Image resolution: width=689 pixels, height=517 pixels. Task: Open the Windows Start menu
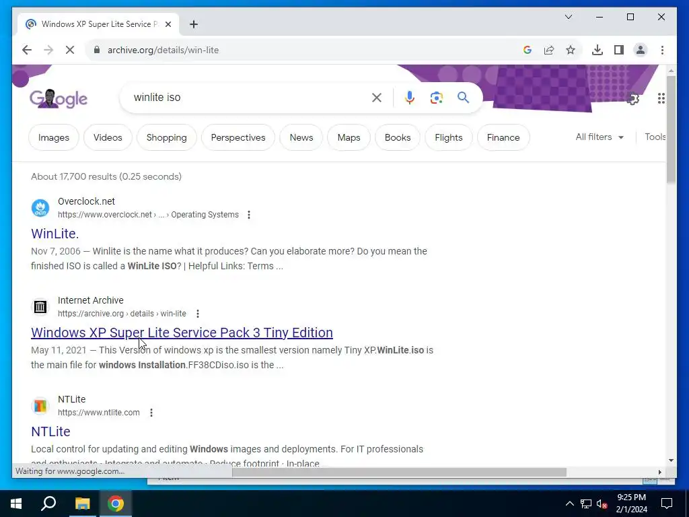click(16, 504)
